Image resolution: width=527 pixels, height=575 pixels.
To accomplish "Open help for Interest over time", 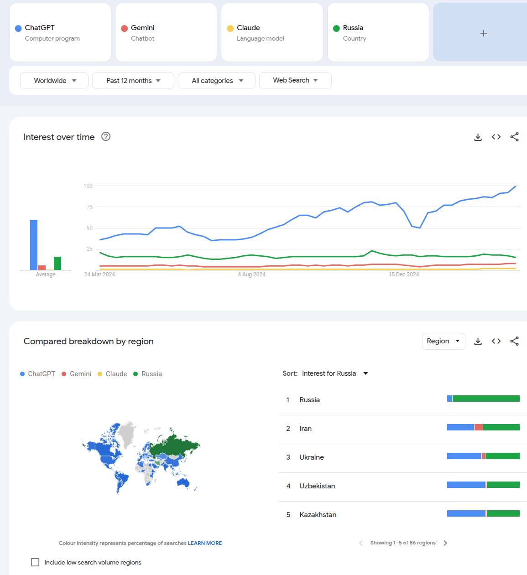I will [106, 137].
